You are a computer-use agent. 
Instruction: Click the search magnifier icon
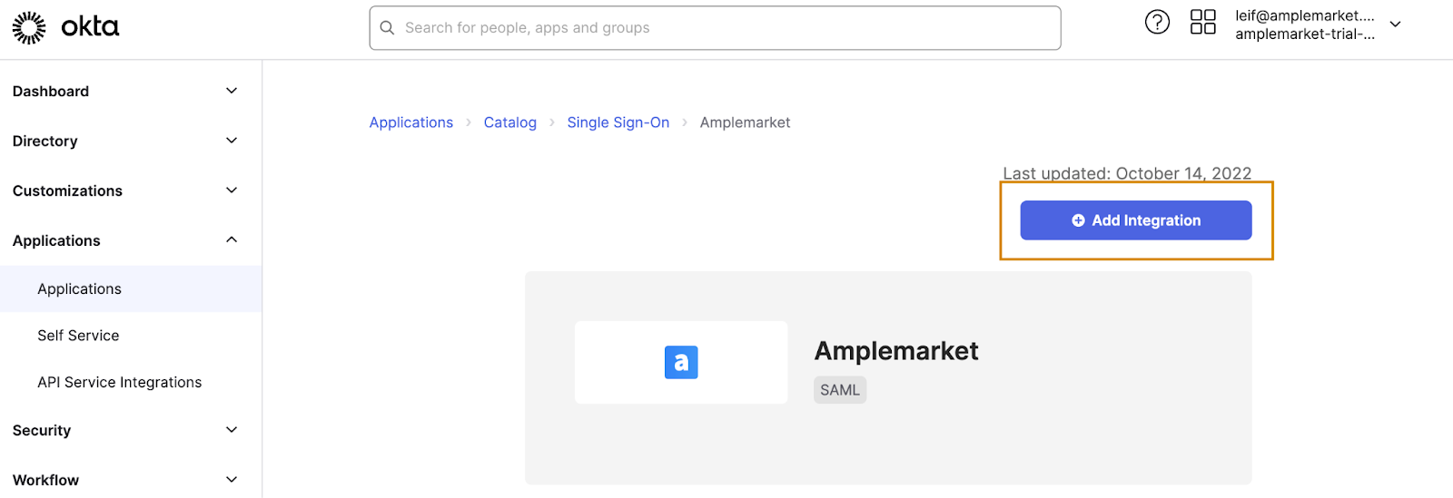click(387, 28)
